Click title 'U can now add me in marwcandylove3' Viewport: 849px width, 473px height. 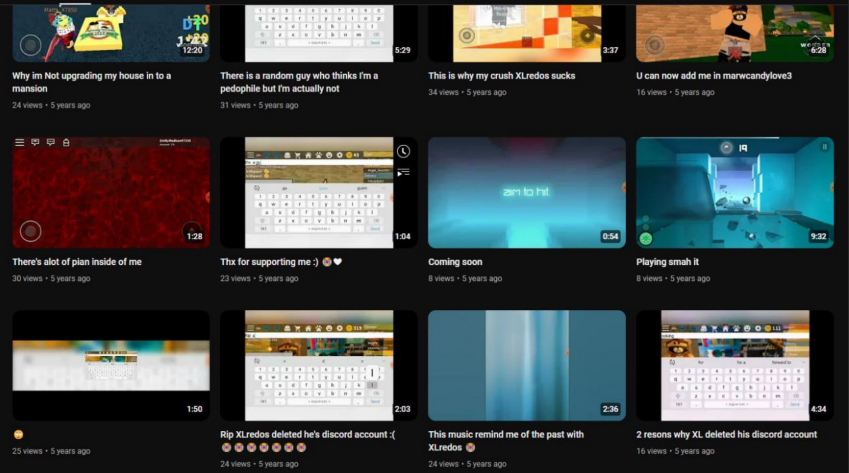click(x=714, y=76)
